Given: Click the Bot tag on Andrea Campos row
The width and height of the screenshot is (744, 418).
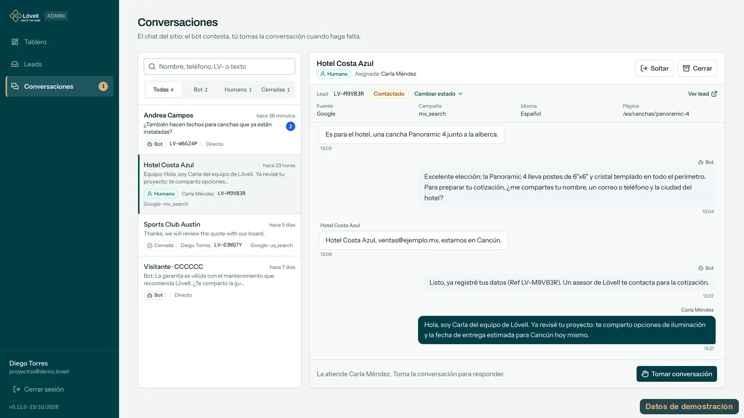Looking at the screenshot, I should [155, 144].
